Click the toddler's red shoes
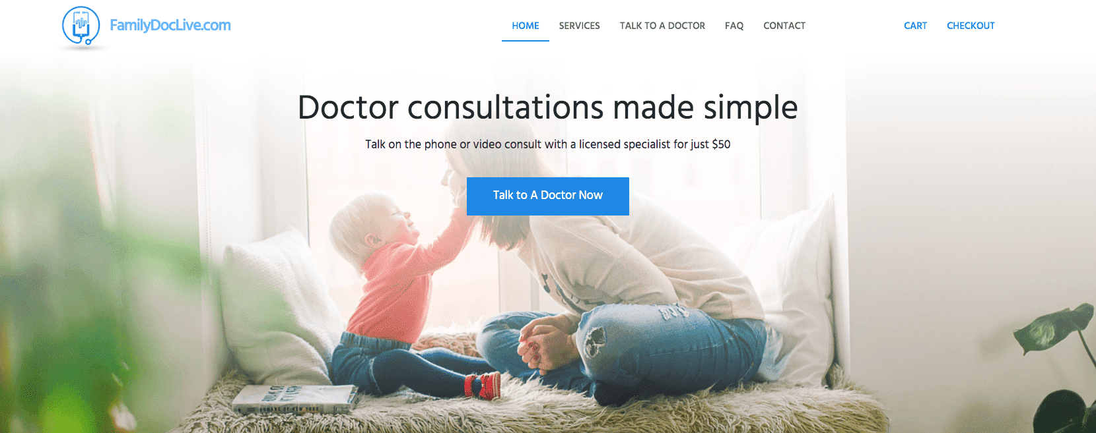This screenshot has height=433, width=1096. (483, 386)
